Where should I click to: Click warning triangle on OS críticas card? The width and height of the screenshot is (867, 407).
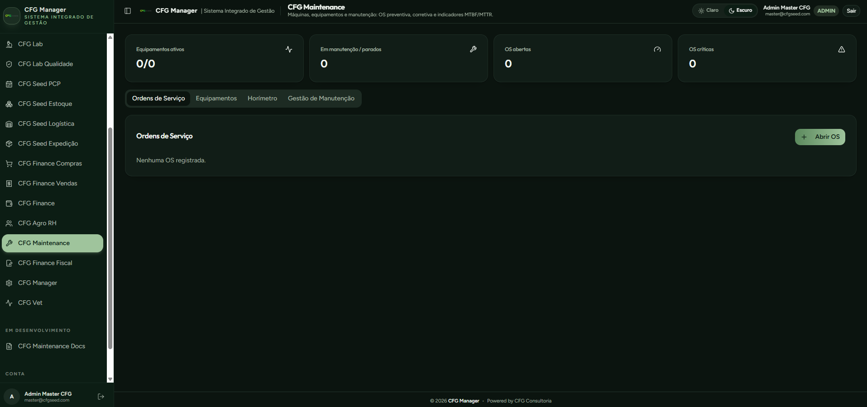[842, 49]
